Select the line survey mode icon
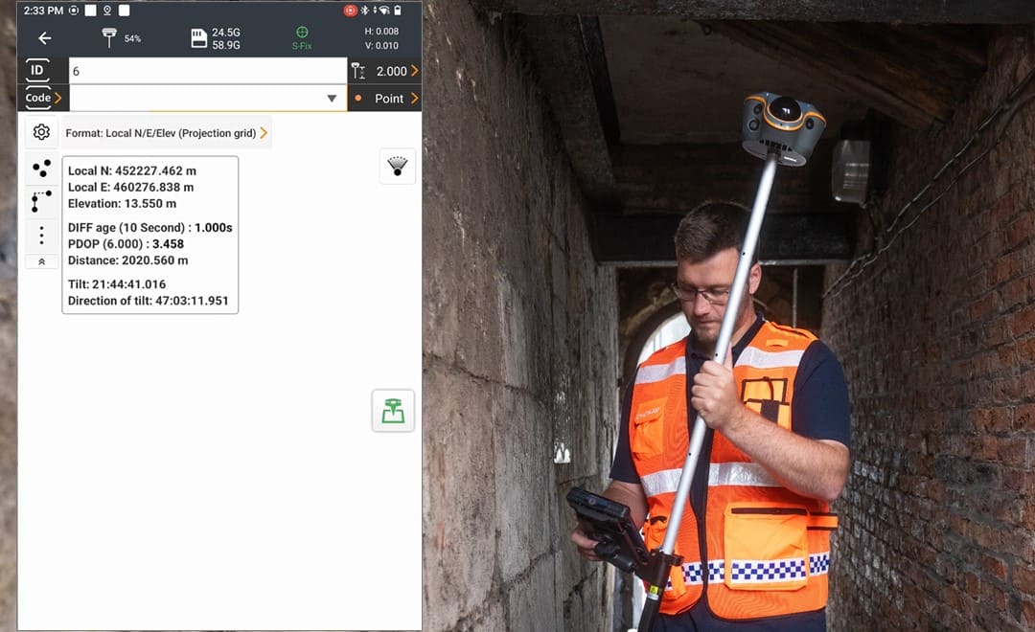The height and width of the screenshot is (632, 1035). 41,201
